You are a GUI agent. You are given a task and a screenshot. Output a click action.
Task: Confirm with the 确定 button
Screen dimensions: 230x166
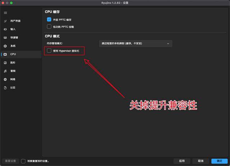220,161
